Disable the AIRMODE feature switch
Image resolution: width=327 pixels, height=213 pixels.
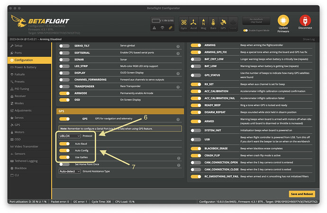point(64,94)
